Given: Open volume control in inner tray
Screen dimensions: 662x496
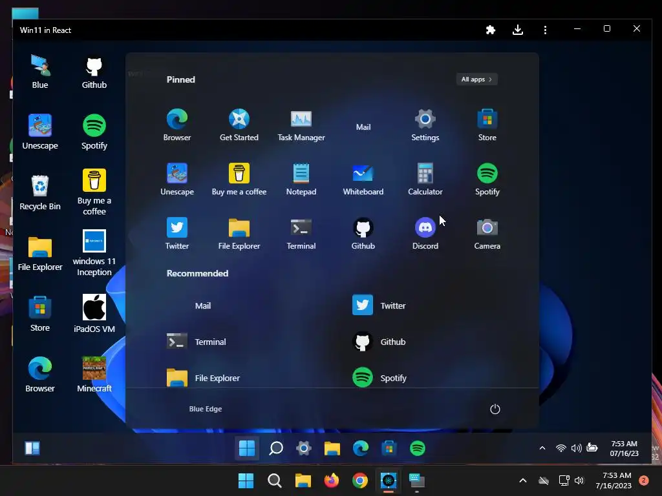Looking at the screenshot, I should (576, 448).
